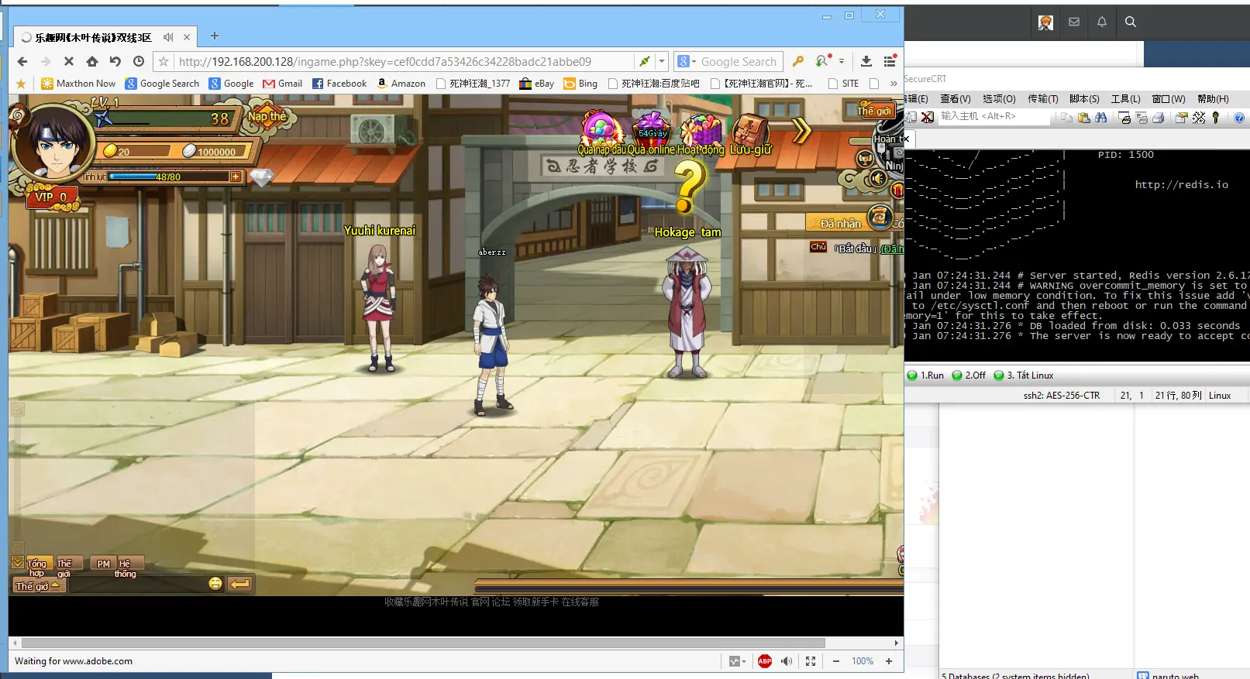Open the Maxthon Now bookmark
Screen dimensions: 1250x679
(x=78, y=84)
